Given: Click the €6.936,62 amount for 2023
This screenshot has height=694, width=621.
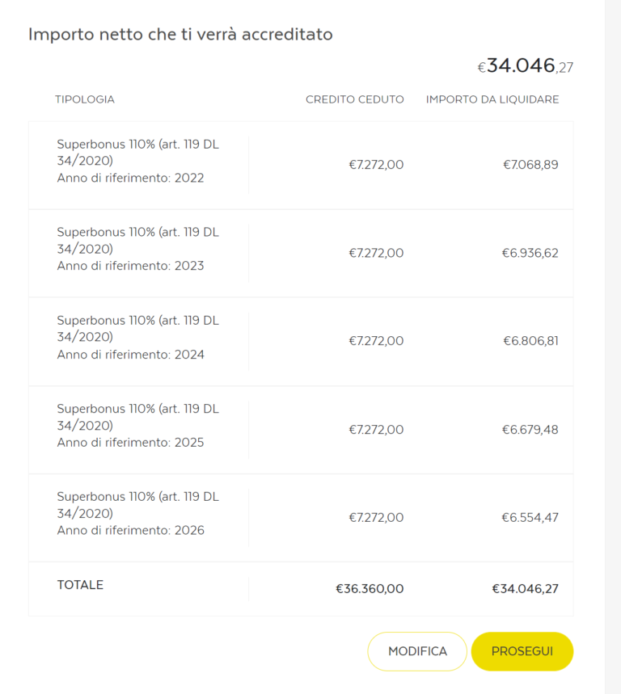Looking at the screenshot, I should point(530,253).
